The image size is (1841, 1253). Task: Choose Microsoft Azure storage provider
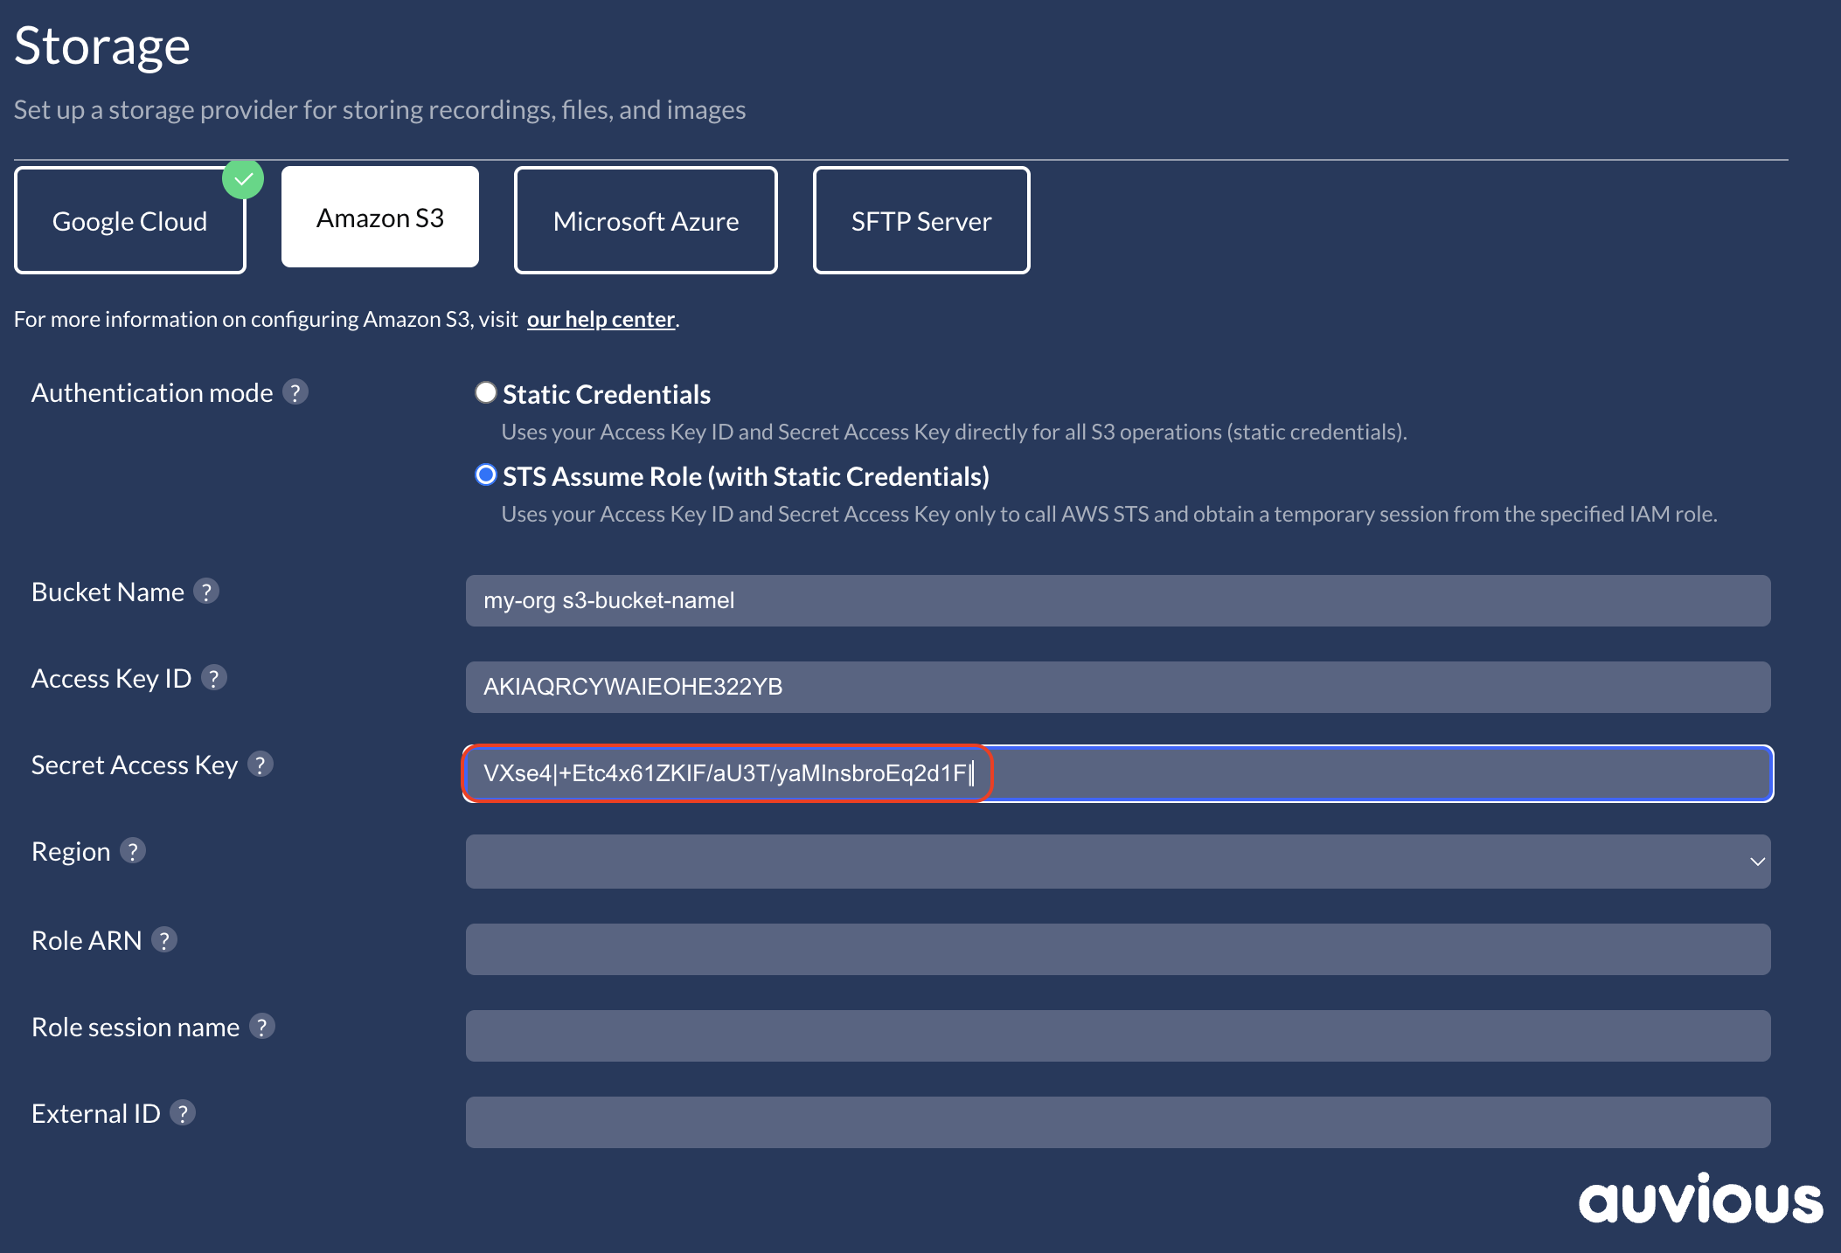(646, 221)
